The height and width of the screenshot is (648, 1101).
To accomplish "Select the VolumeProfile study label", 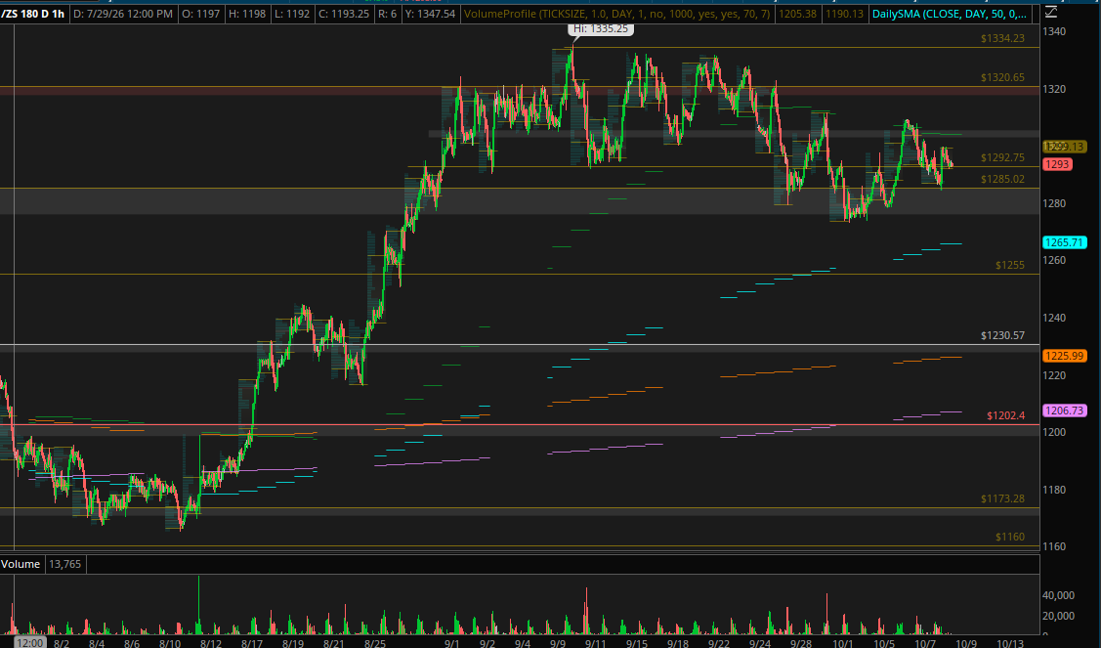I will (617, 14).
